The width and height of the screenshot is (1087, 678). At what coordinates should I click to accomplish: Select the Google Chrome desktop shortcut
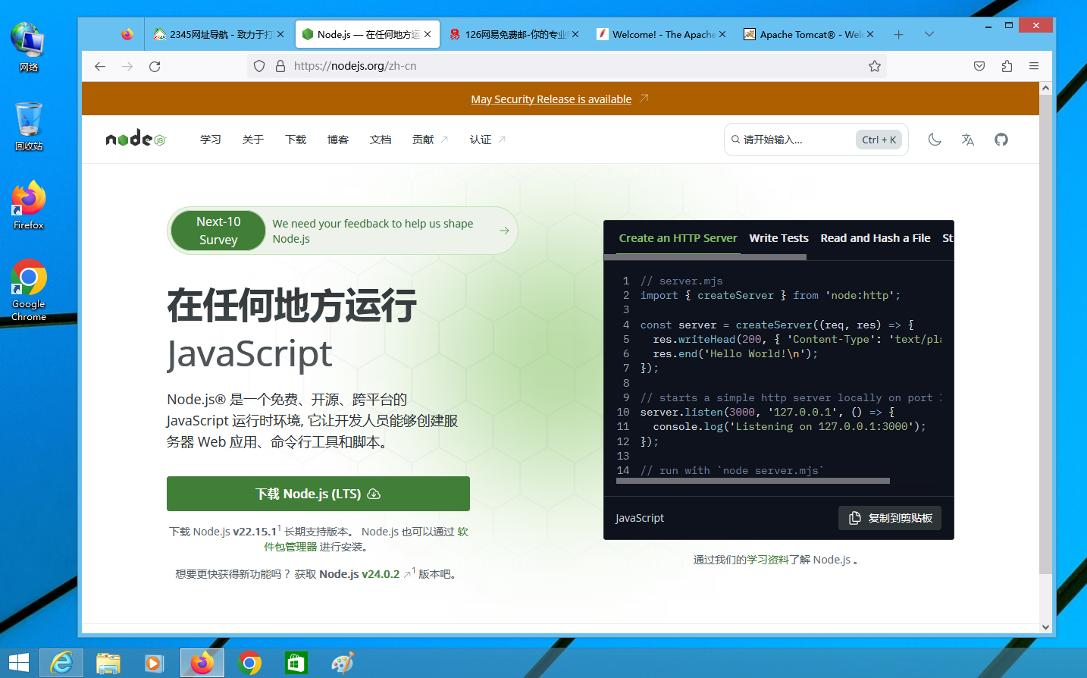coord(29,290)
